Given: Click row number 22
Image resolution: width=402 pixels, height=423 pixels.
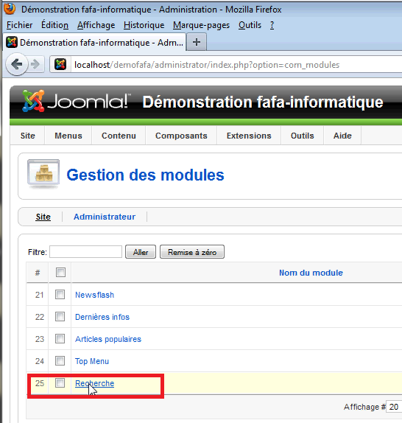Looking at the screenshot, I should [39, 317].
